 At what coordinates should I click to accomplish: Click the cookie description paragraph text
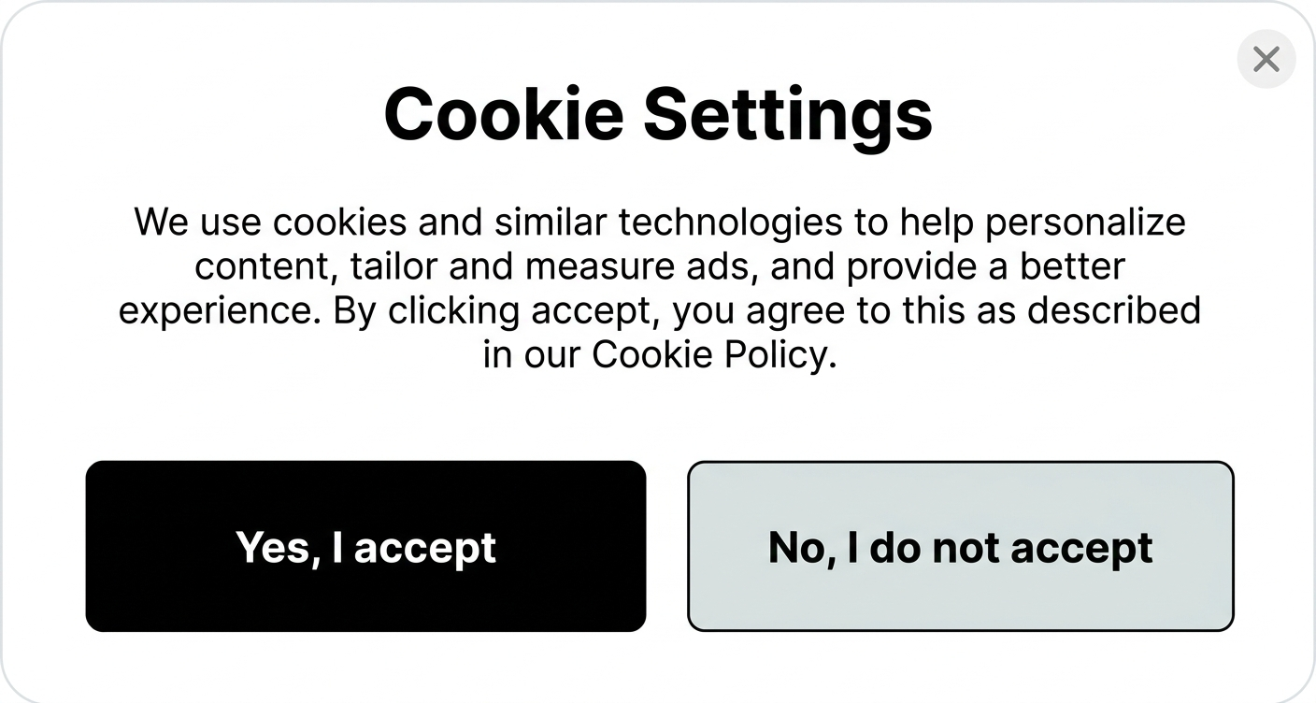[658, 266]
